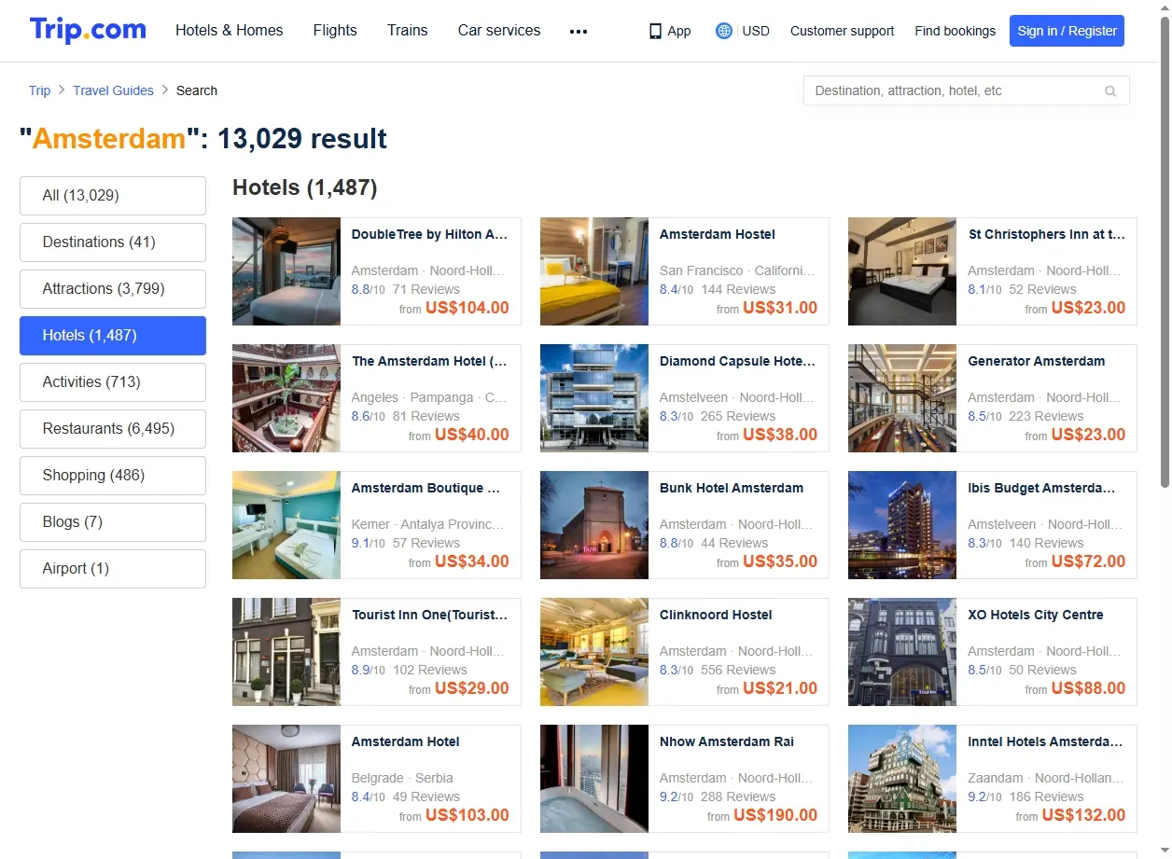Open the more options ellipsis menu
1172x859 pixels.
click(x=579, y=31)
